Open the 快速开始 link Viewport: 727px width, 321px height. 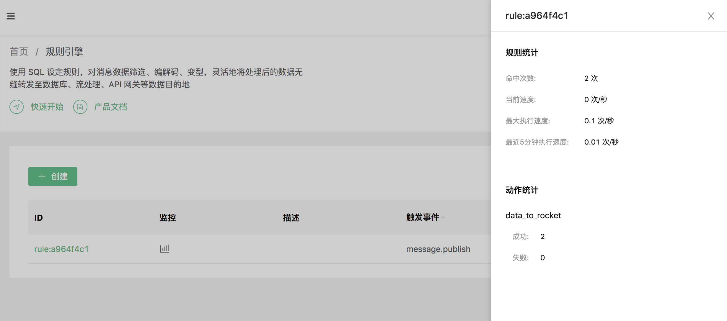[47, 107]
